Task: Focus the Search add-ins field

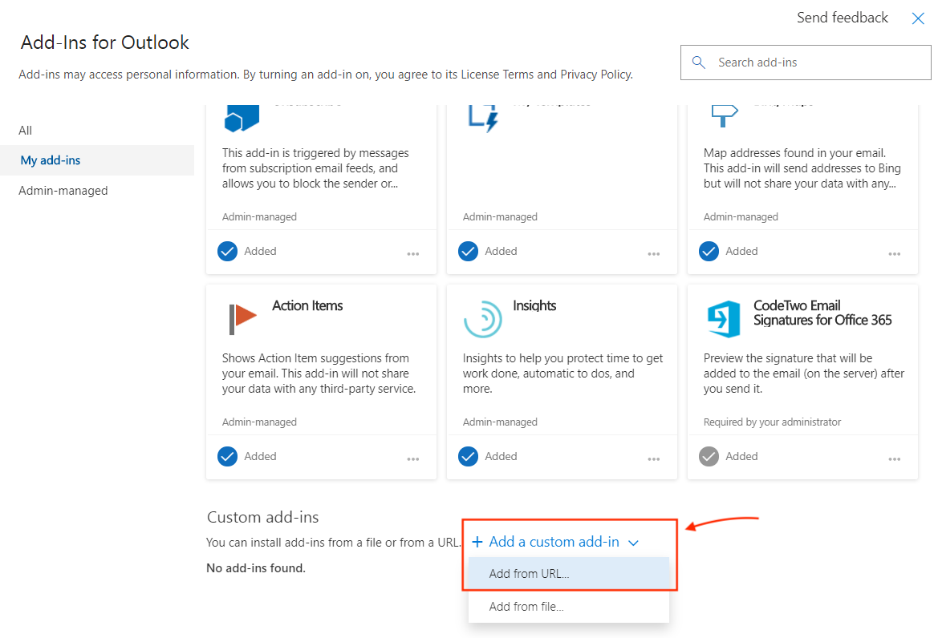Action: pyautogui.click(x=806, y=63)
